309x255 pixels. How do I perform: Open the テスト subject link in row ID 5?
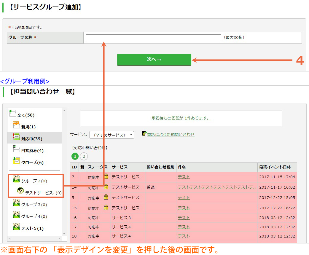pos(184,198)
